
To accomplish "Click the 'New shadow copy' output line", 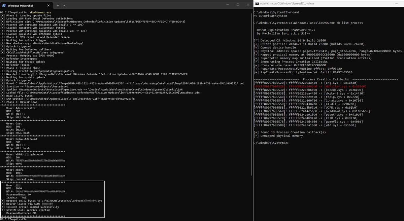I will coord(42,43).
